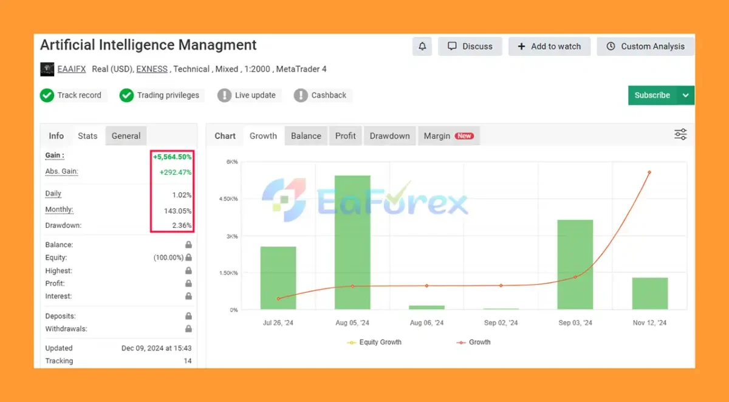Image resolution: width=729 pixels, height=402 pixels.
Task: Open the EAAIFX profile link
Action: (72, 69)
